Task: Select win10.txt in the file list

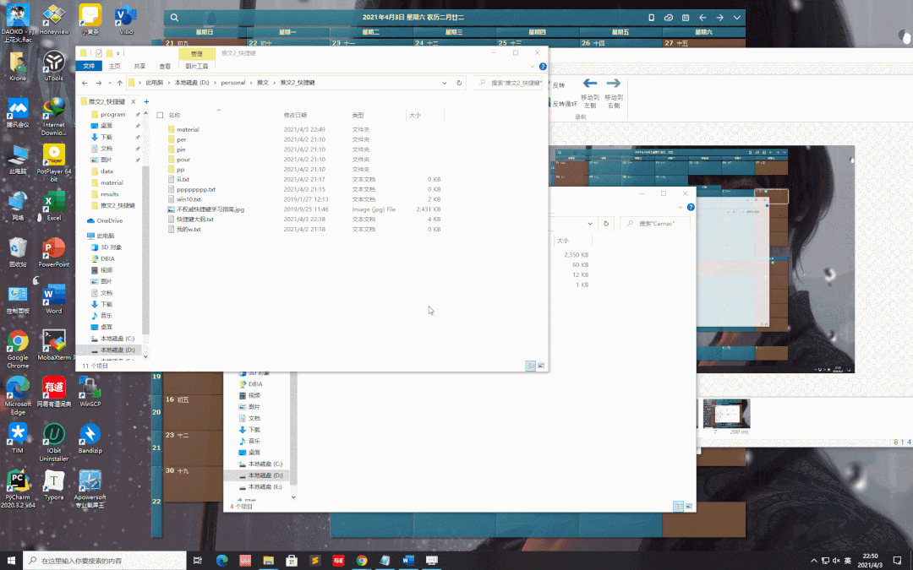Action: pos(189,199)
